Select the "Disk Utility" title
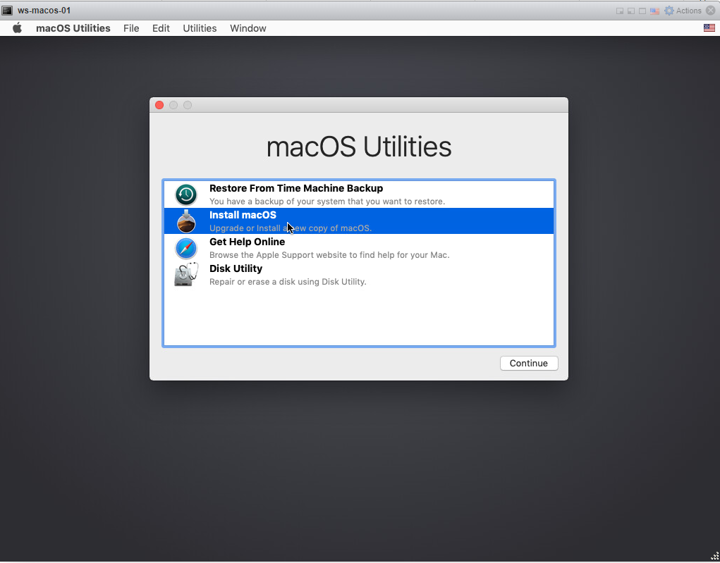The image size is (720, 563). click(236, 268)
